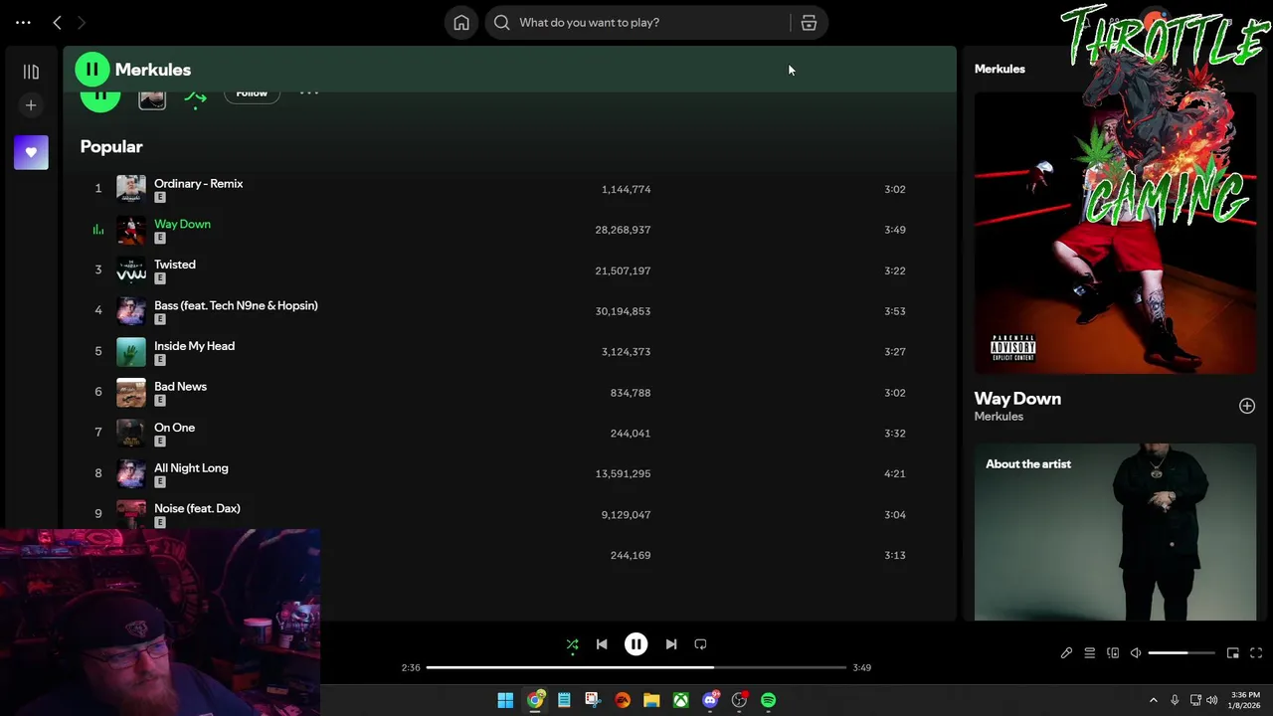
Task: Open the three-dots app menu
Action: coord(23,22)
